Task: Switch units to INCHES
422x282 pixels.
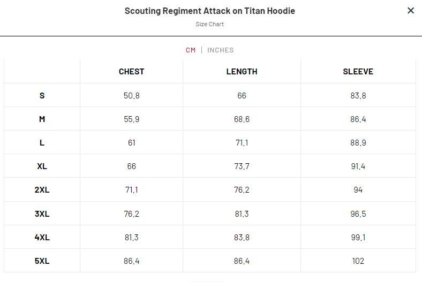Action: (x=221, y=50)
